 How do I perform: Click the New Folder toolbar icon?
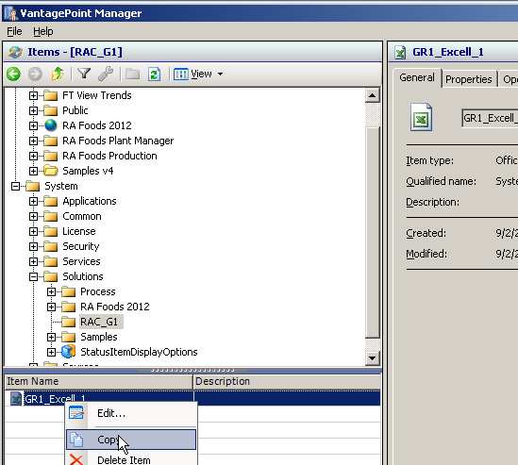pyautogui.click(x=132, y=74)
